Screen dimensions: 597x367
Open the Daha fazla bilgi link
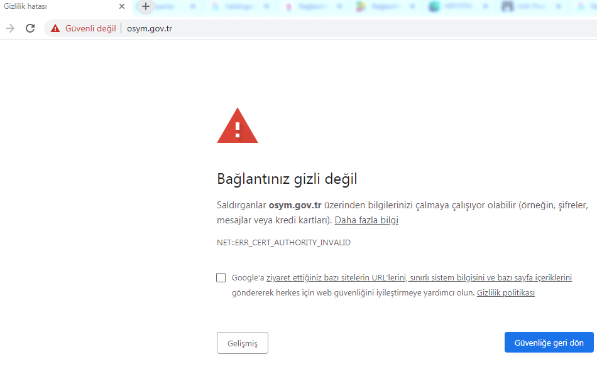coord(366,220)
